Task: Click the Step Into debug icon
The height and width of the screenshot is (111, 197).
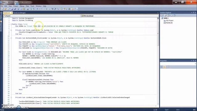Action: click(x=52, y=9)
